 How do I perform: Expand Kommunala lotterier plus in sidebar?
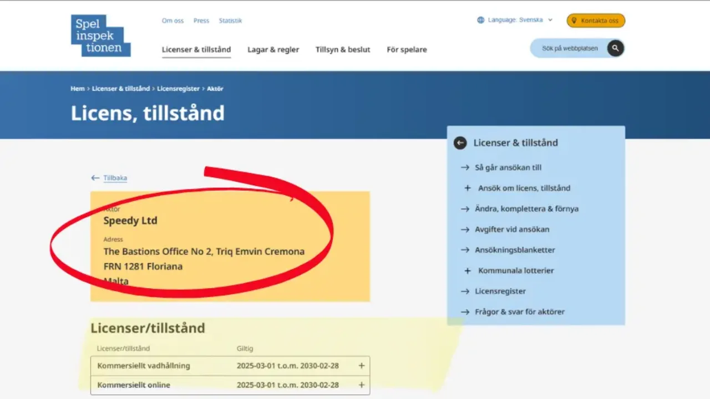click(x=468, y=271)
